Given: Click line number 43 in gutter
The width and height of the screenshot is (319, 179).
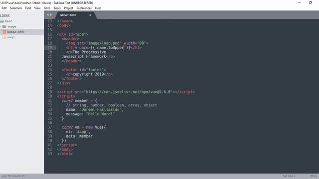Looking at the screenshot, I should [x=50, y=154].
